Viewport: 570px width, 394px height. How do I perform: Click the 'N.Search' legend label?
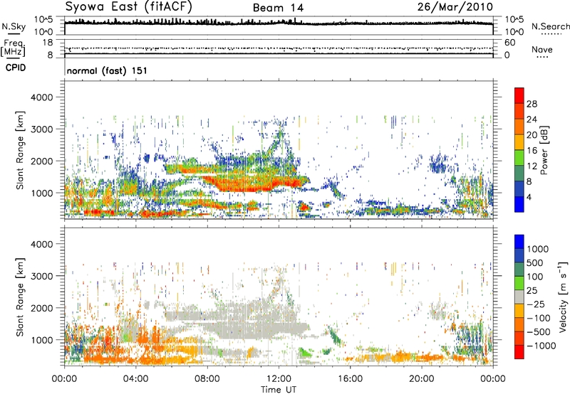550,26
